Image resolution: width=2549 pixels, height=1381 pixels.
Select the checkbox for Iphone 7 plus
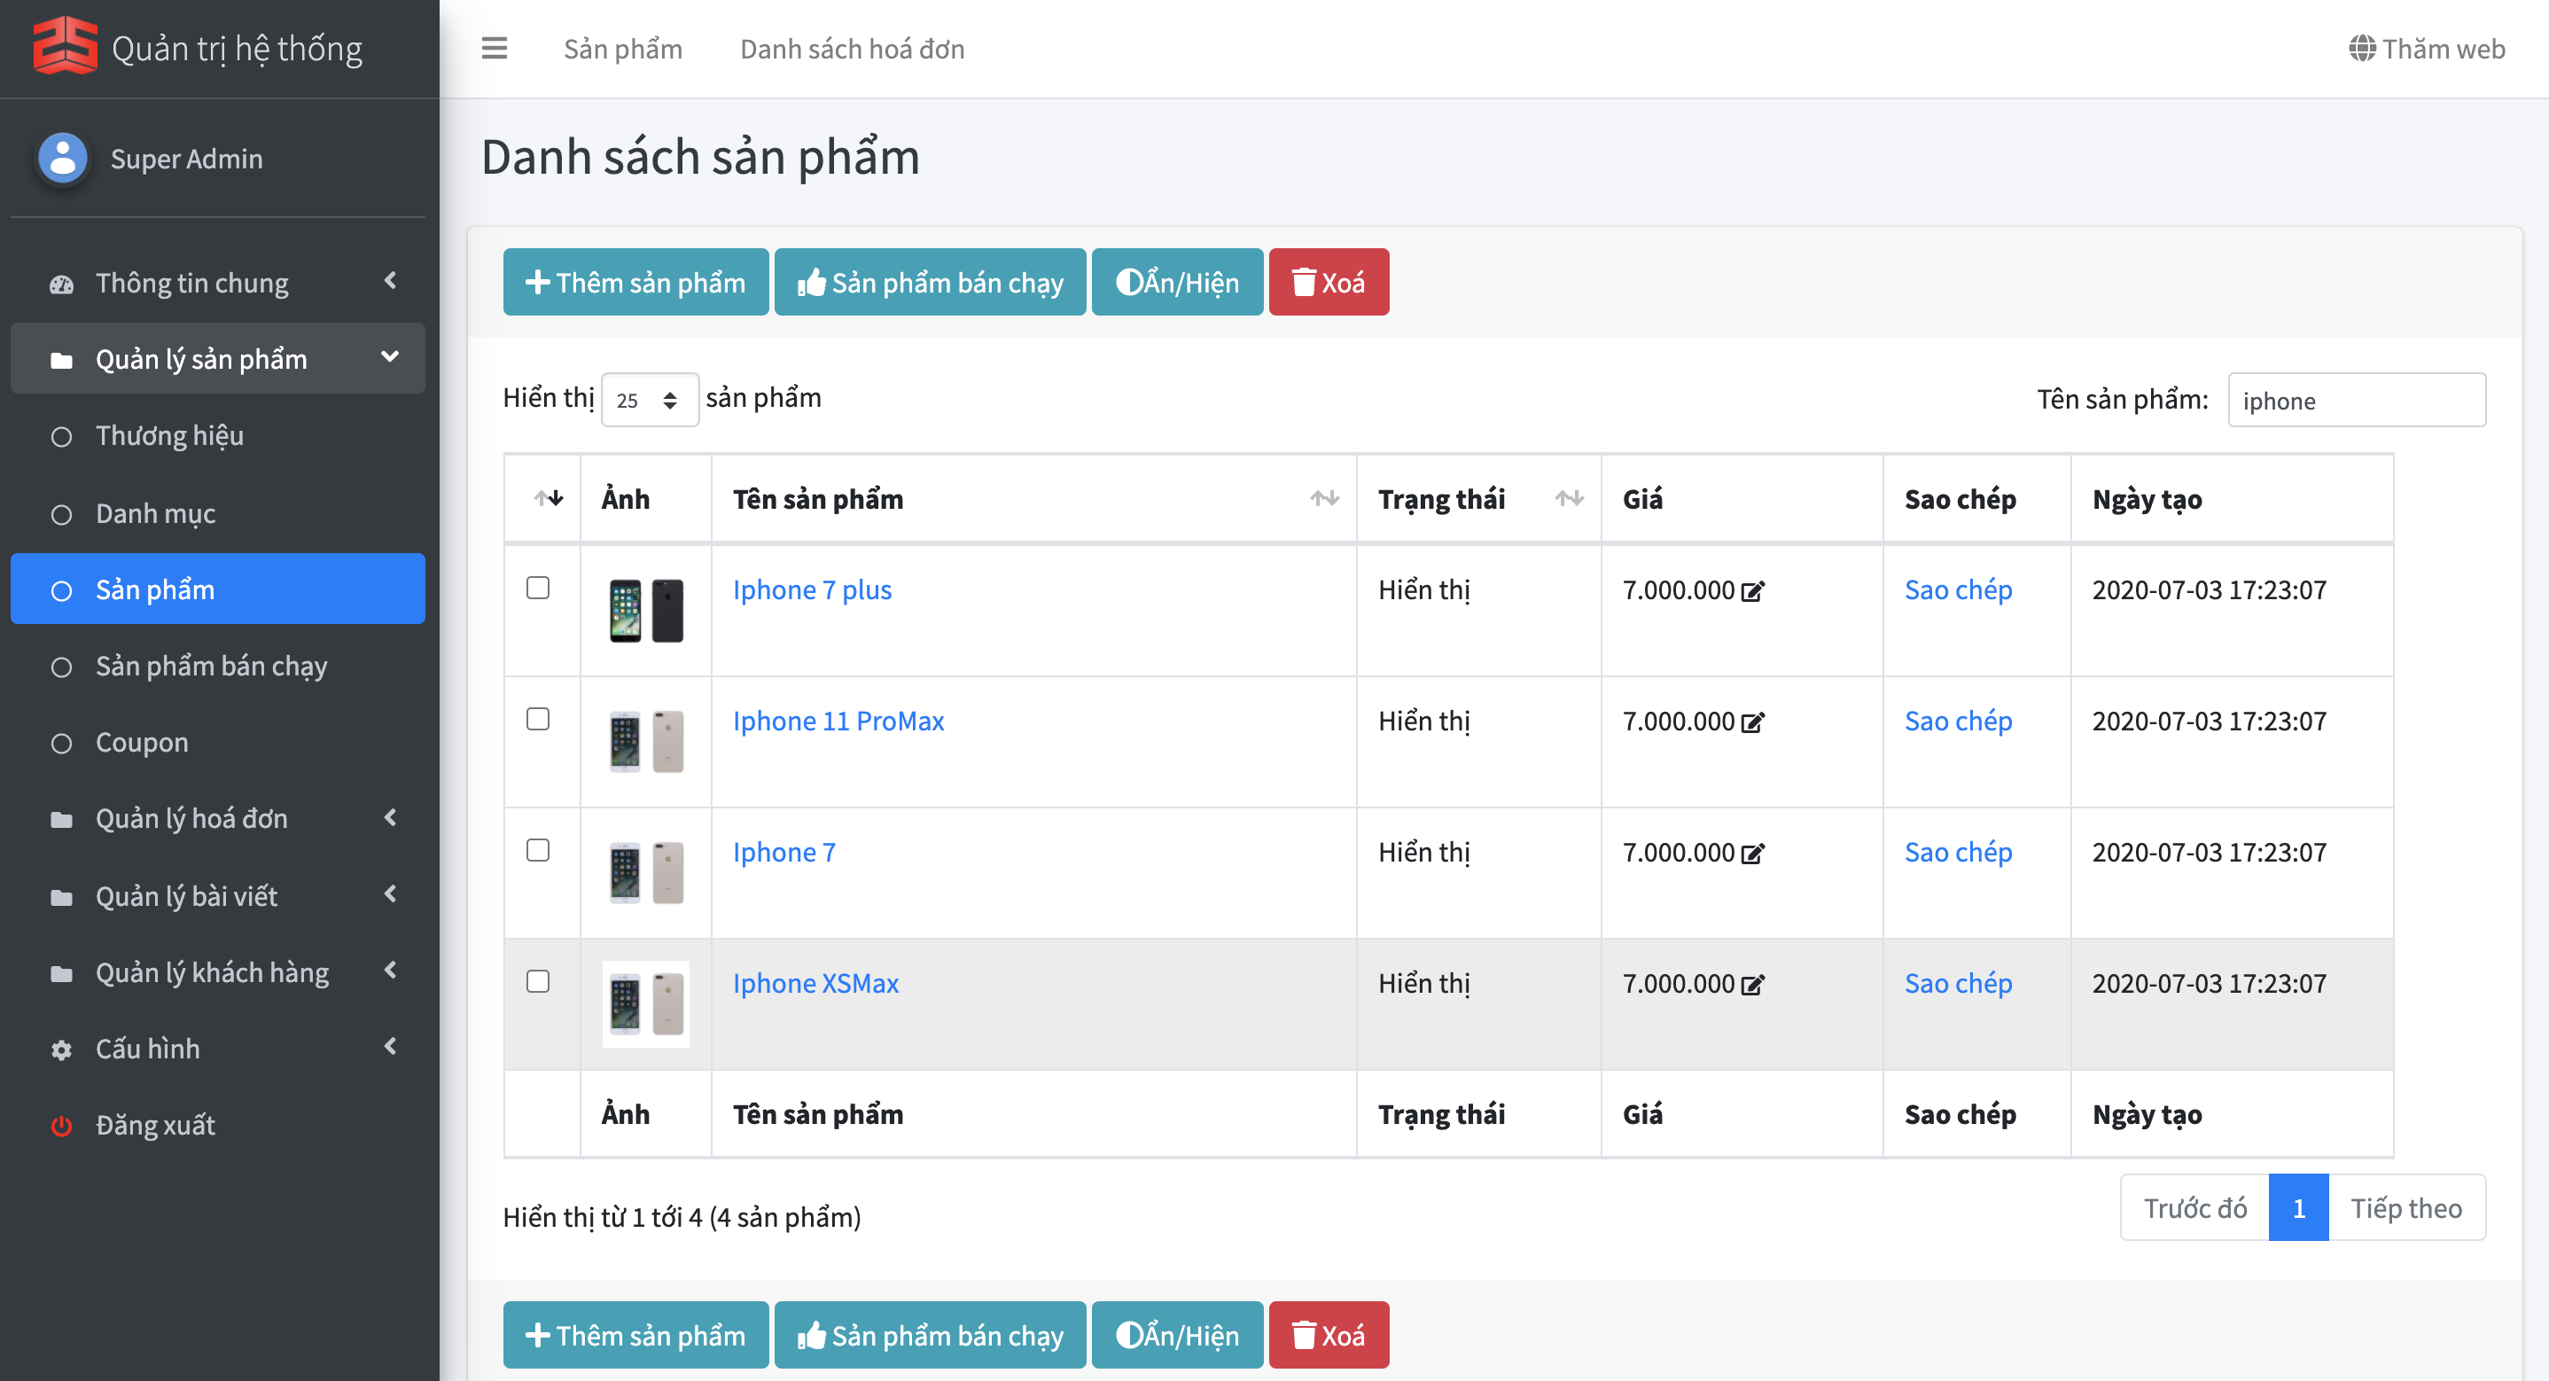pyautogui.click(x=537, y=587)
